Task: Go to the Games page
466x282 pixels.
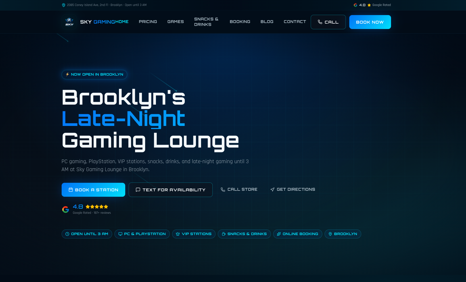Action: (175, 22)
